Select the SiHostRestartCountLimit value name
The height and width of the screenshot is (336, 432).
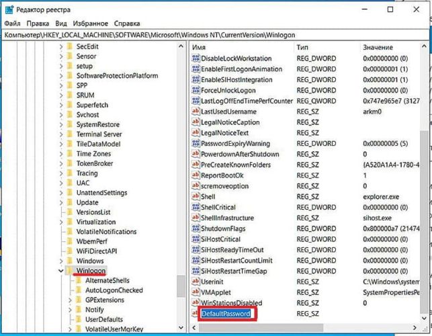[x=236, y=261]
